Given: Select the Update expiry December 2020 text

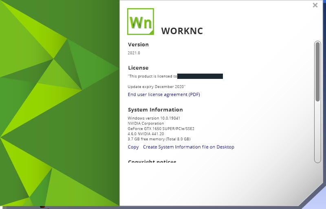Looking at the screenshot, I should (156, 87).
